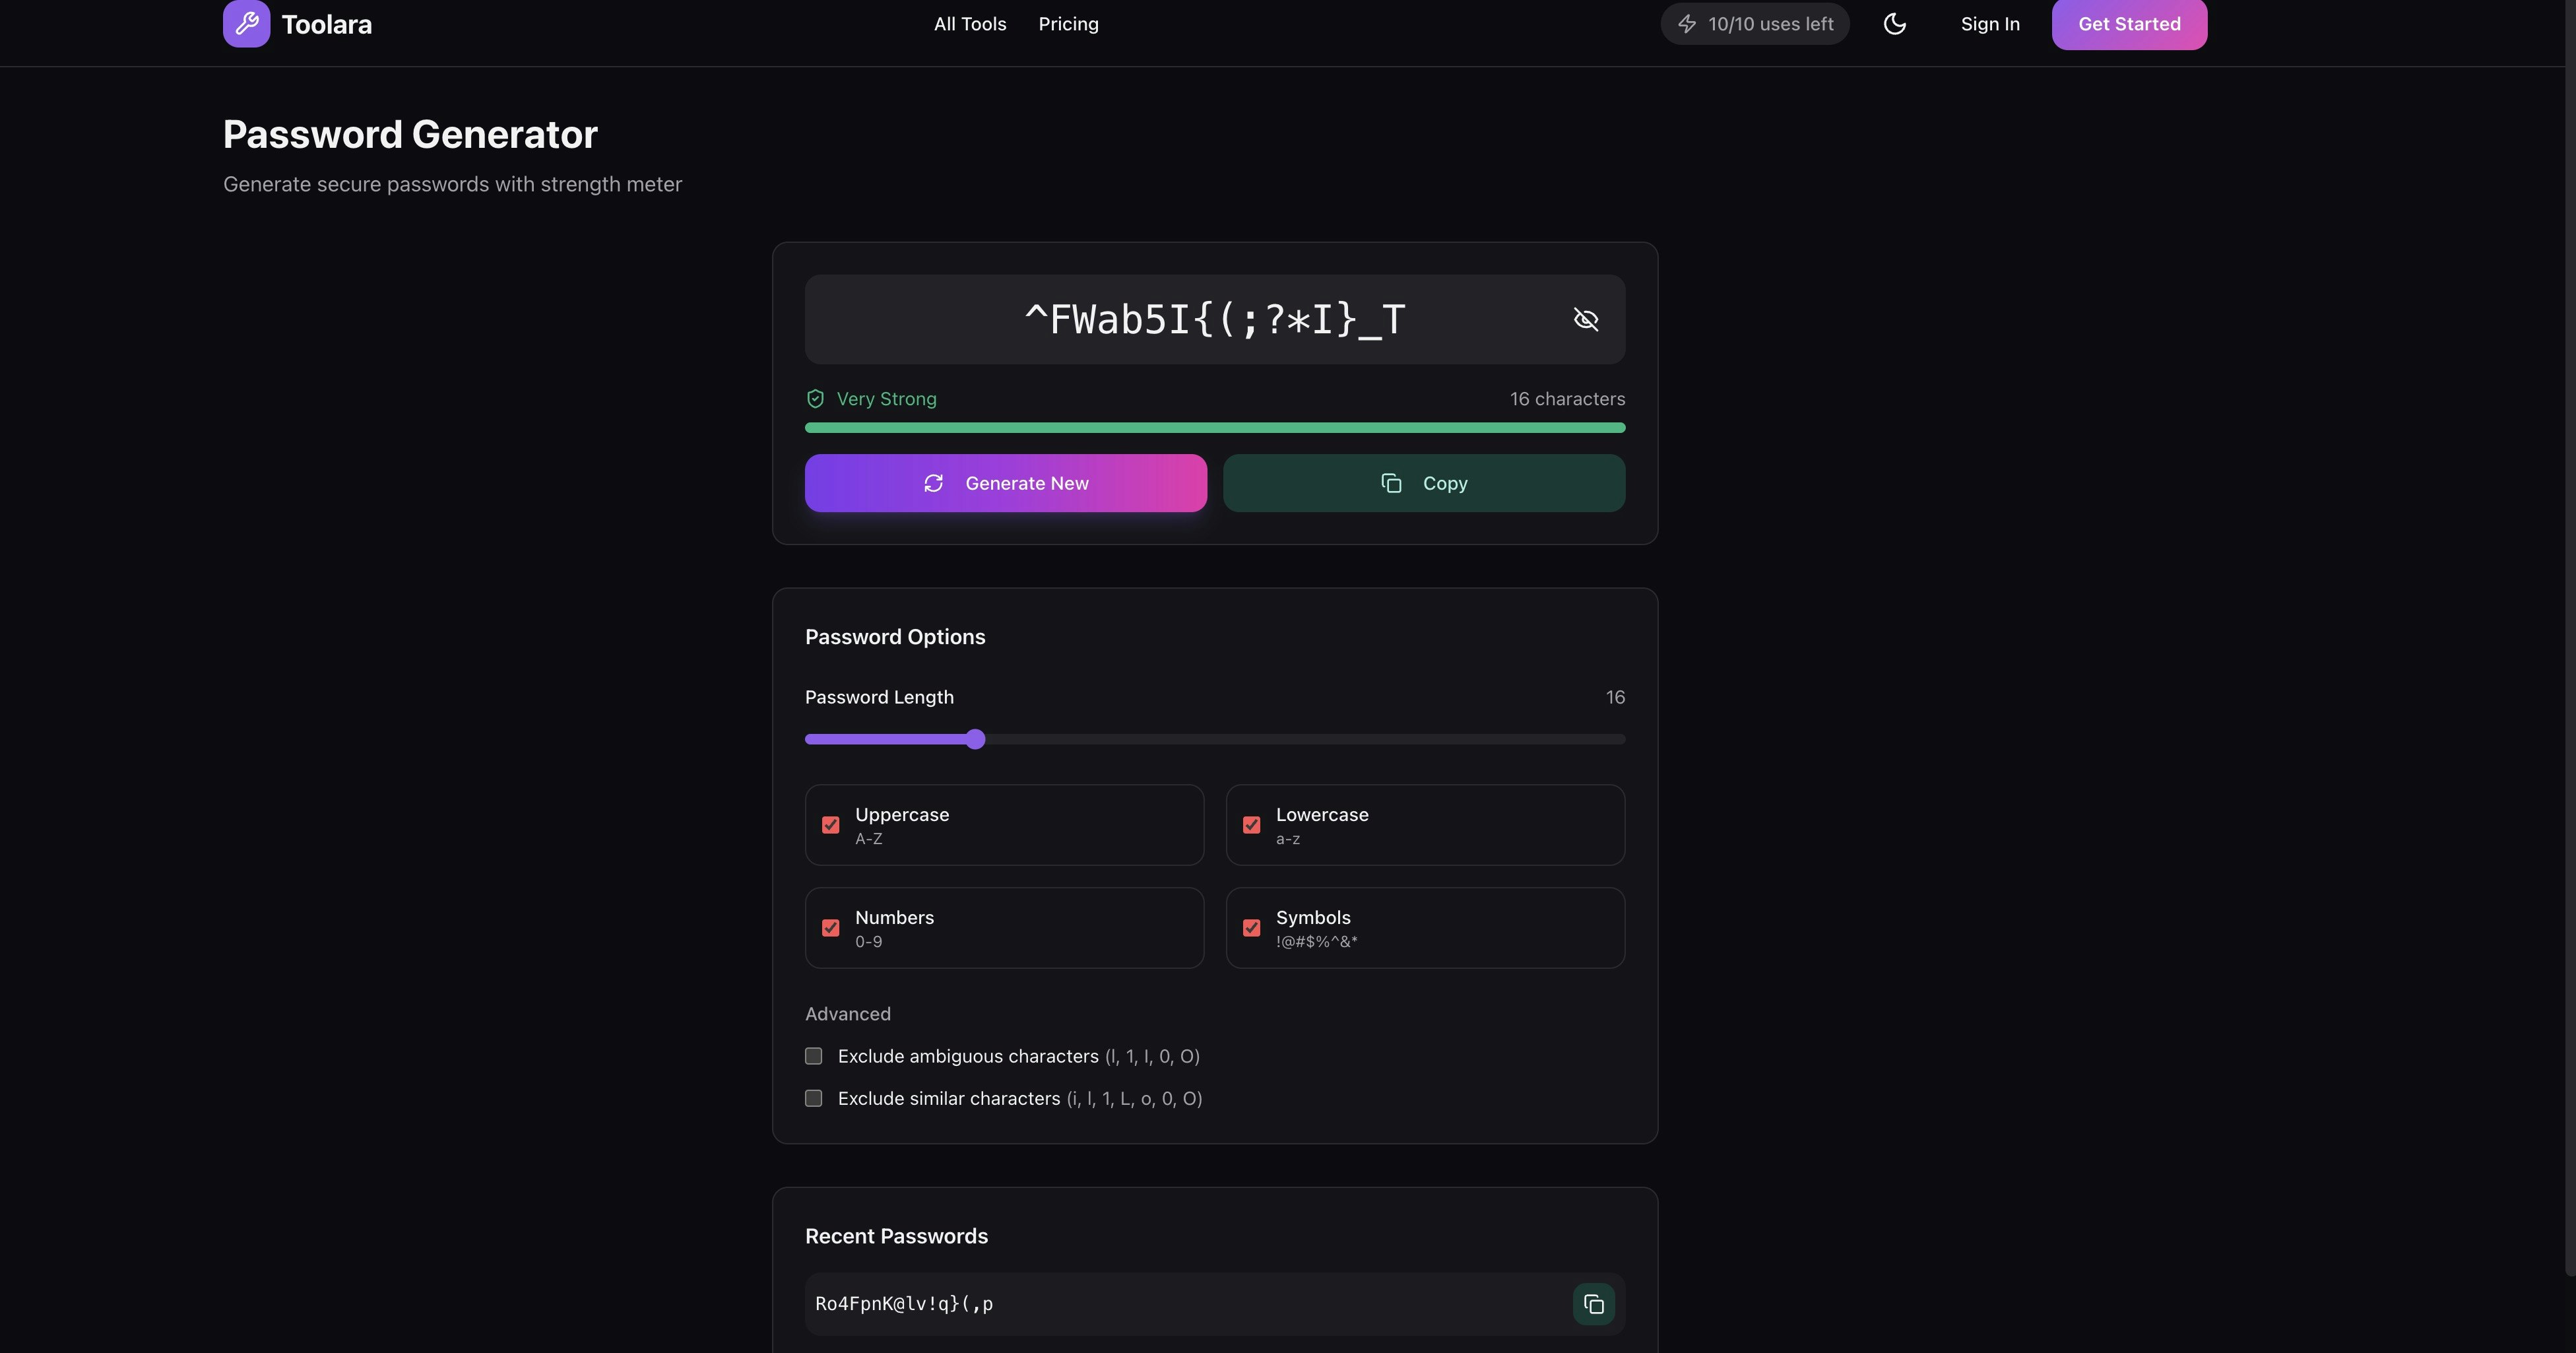Click the Password Length slider handle
The image size is (2576, 1353).
coord(975,739)
